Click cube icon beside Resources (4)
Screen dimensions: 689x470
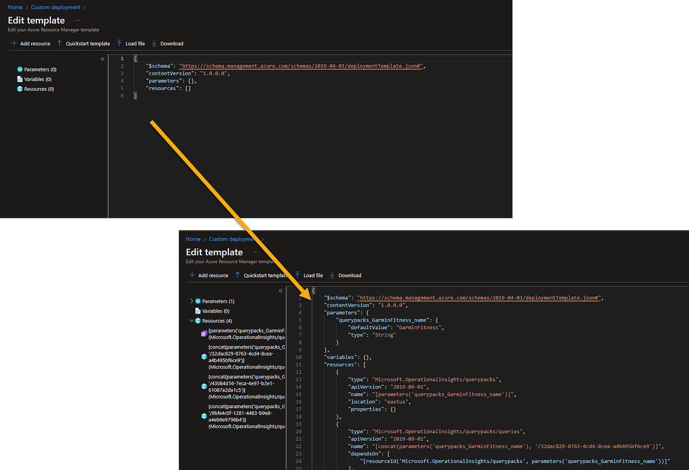point(198,321)
